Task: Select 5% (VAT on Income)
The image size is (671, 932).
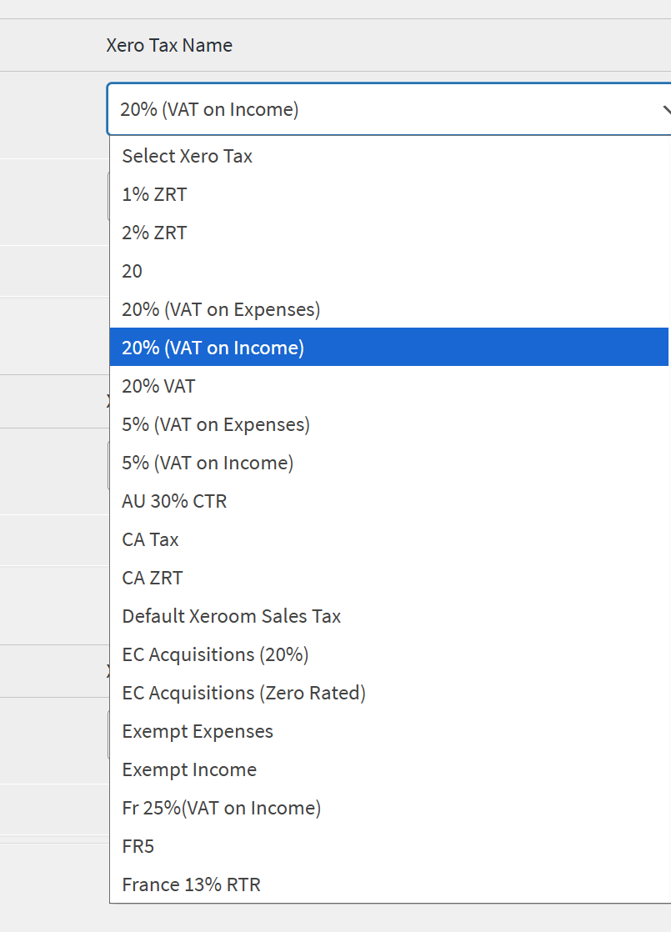Action: pyautogui.click(x=208, y=463)
